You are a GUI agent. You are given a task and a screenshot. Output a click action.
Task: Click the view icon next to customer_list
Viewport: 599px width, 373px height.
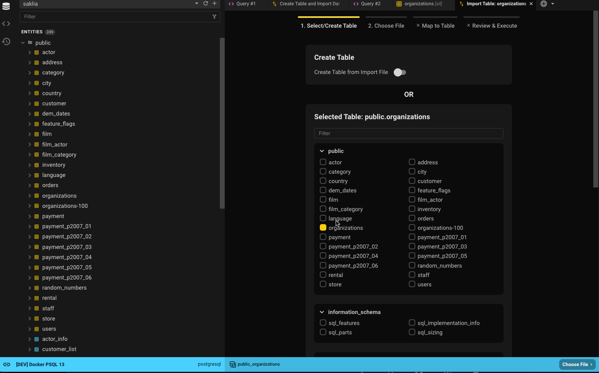(37, 349)
